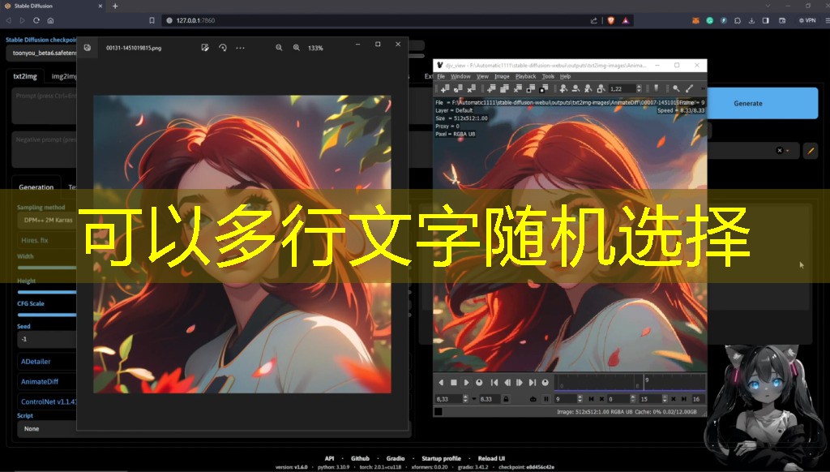
Task: Open the djv_view Tools menu
Action: click(548, 76)
